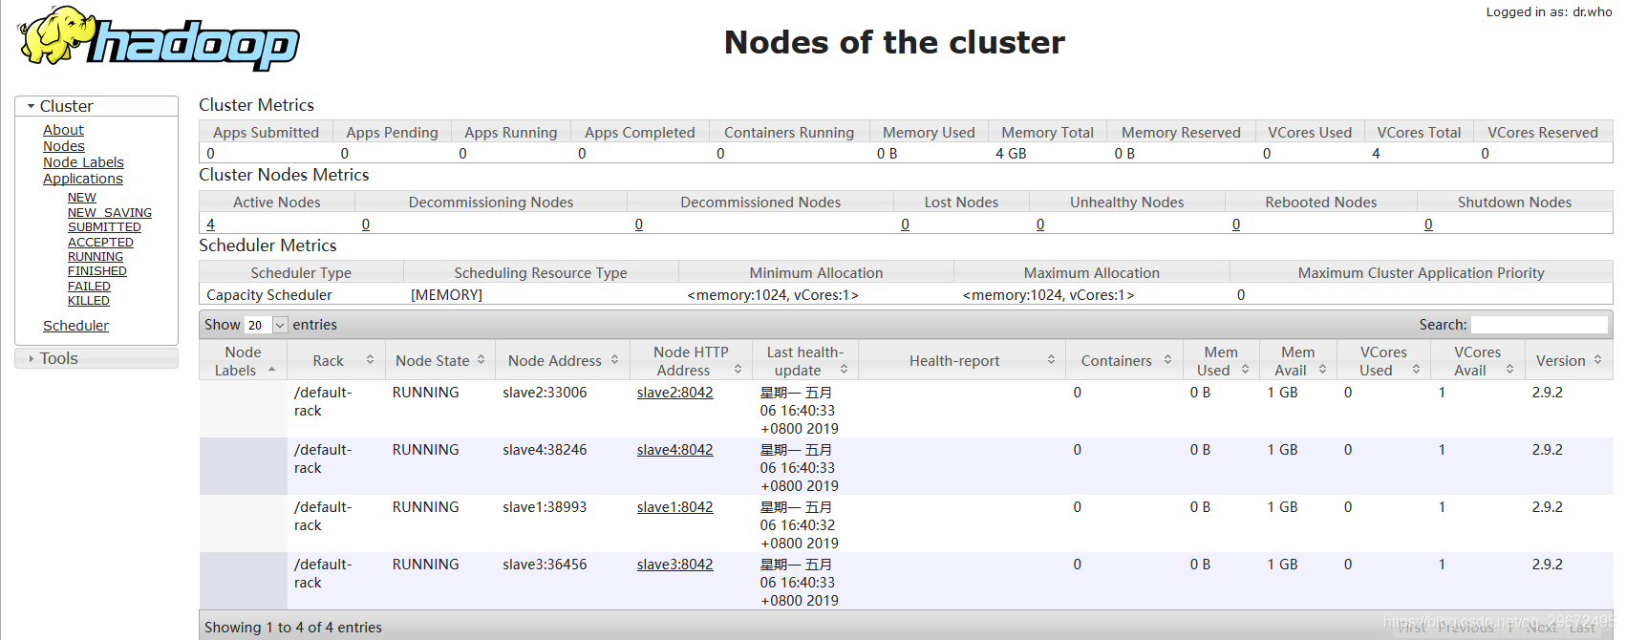
Task: Open the Show entries count dropdown
Action: pyautogui.click(x=267, y=325)
